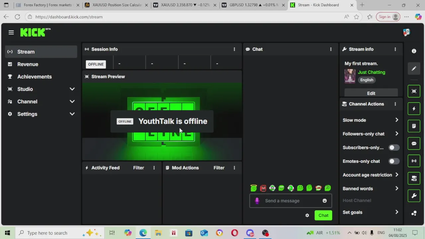Open Stream info three-dot menu
Image resolution: width=425 pixels, height=239 pixels.
(x=395, y=49)
